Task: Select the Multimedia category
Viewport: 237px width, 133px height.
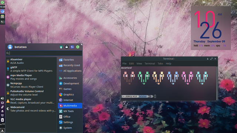Action: (70, 106)
